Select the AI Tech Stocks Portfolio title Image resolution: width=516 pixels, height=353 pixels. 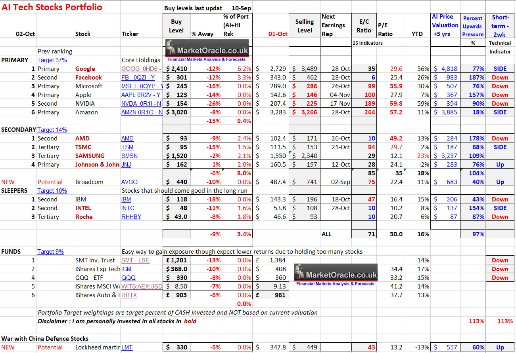coord(52,7)
